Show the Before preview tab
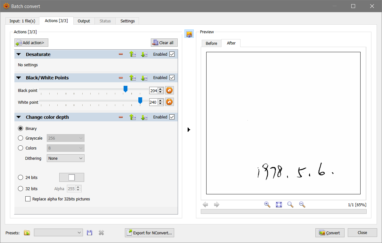Viewport: 382px width, 243px height. tap(211, 43)
